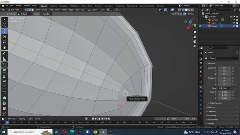Screen dimensions: 240x135
Task: Open Modifier properties wrench tab
Action: pos(201,91)
